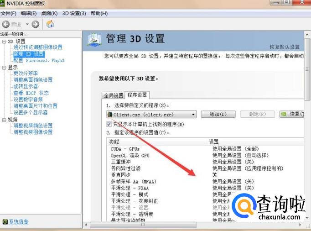Select 调整桌面颜色设置 in the tree

click(x=33, y=80)
